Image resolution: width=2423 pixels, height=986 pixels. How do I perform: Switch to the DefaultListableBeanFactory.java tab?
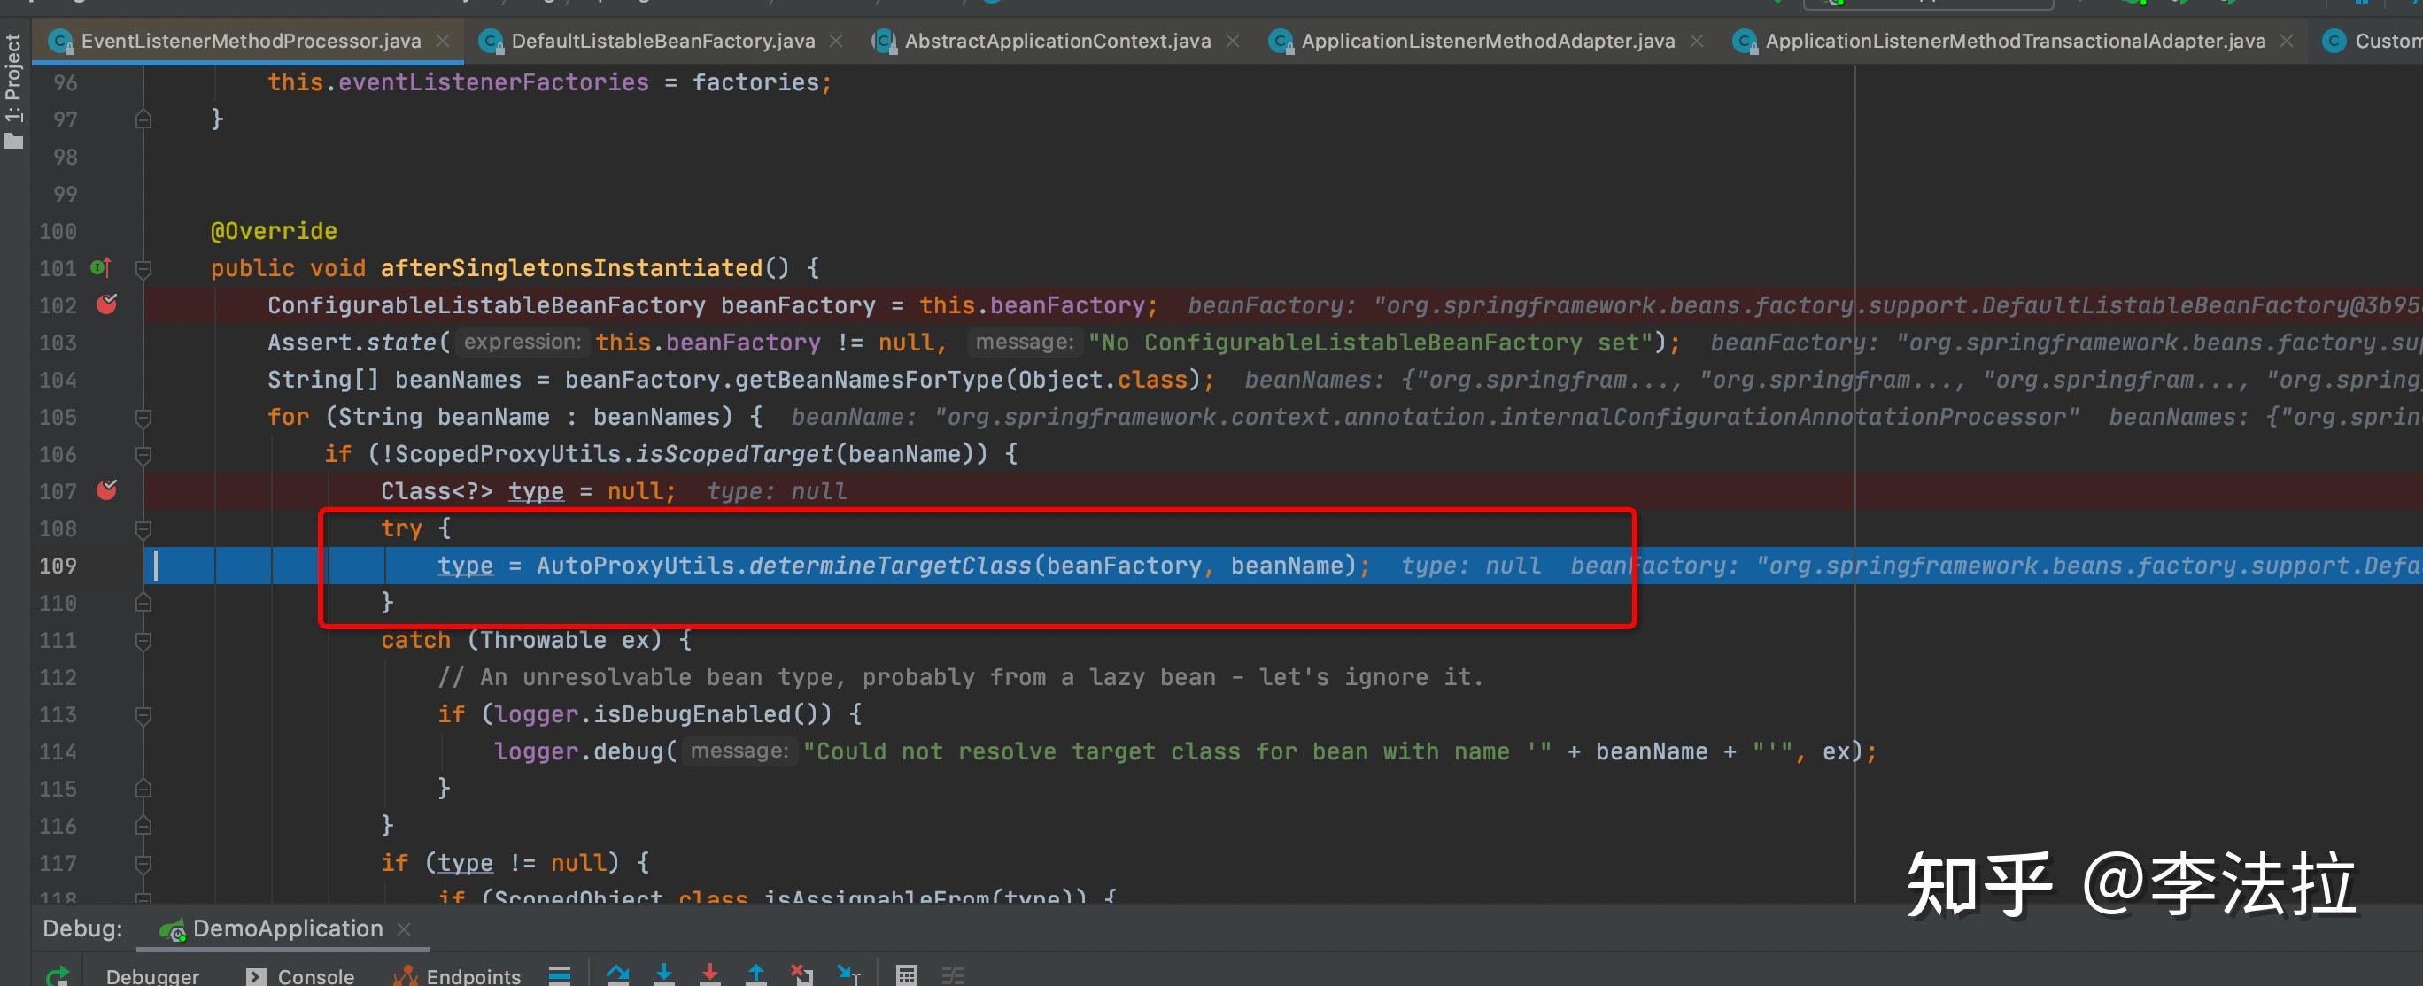coord(662,42)
